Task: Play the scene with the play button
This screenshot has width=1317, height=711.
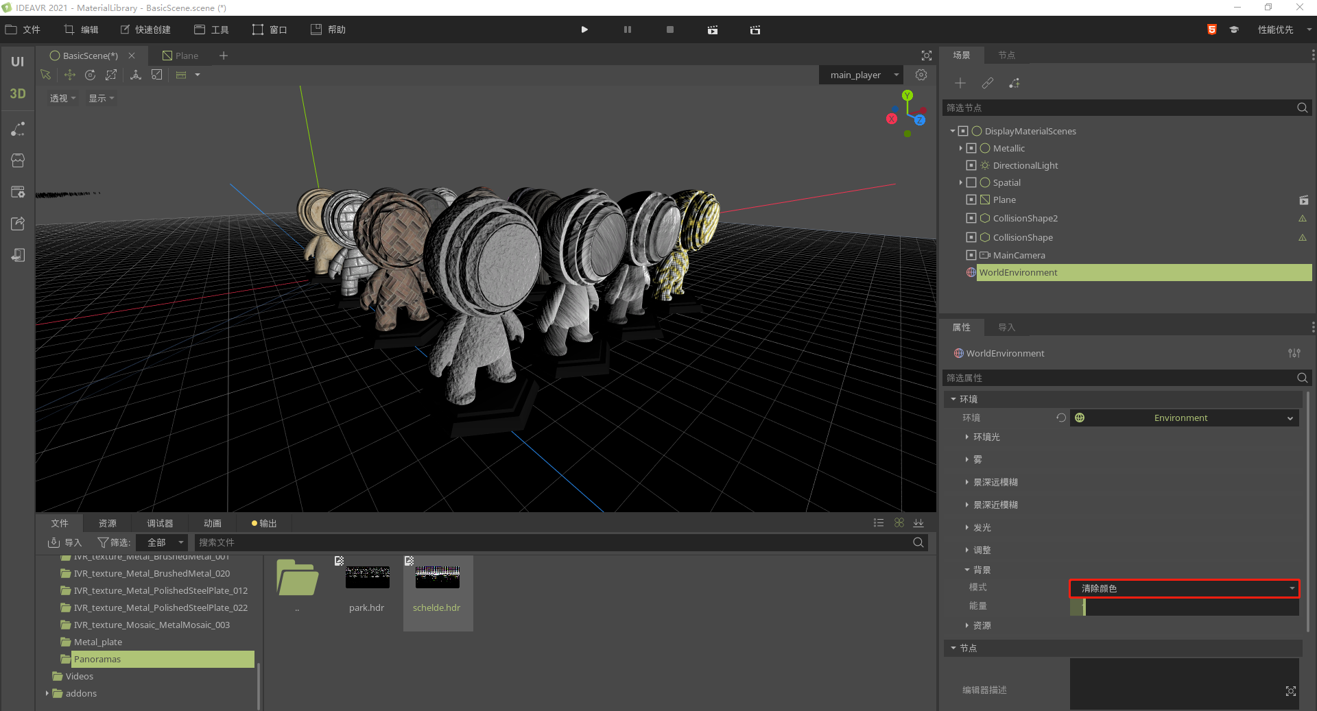Action: (584, 29)
